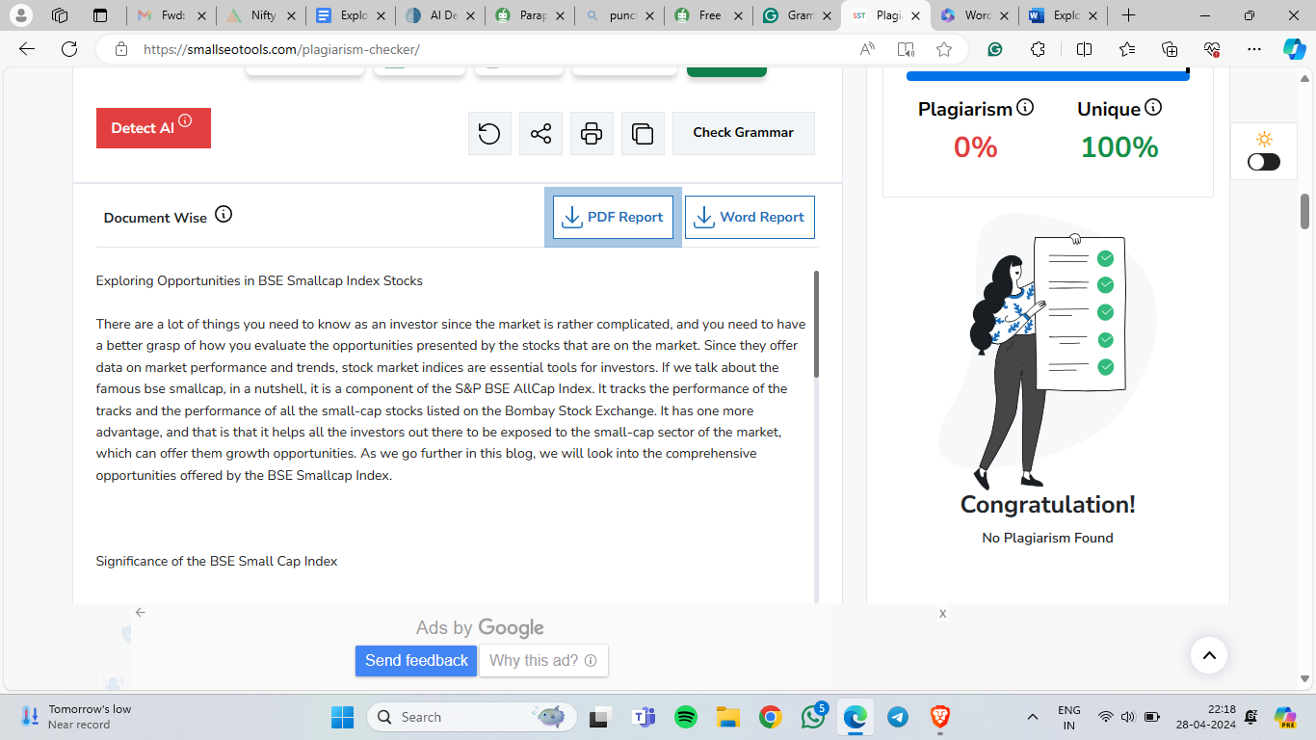Click the browser back arrow
Screen dimensions: 1316x740
point(27,49)
